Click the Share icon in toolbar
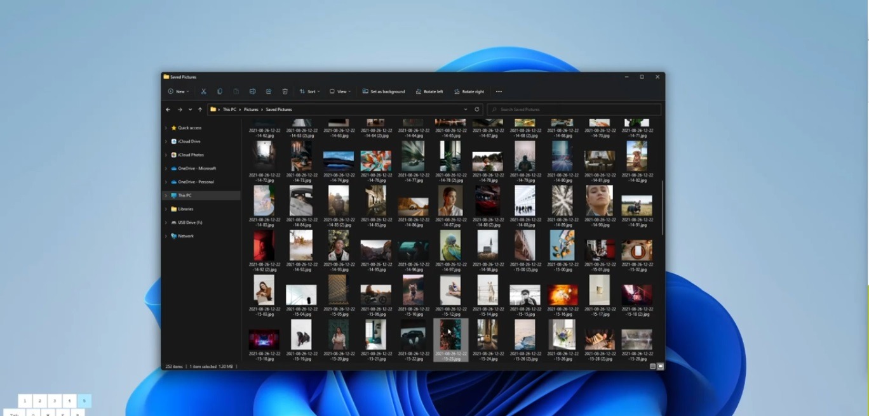869x416 pixels. (269, 91)
